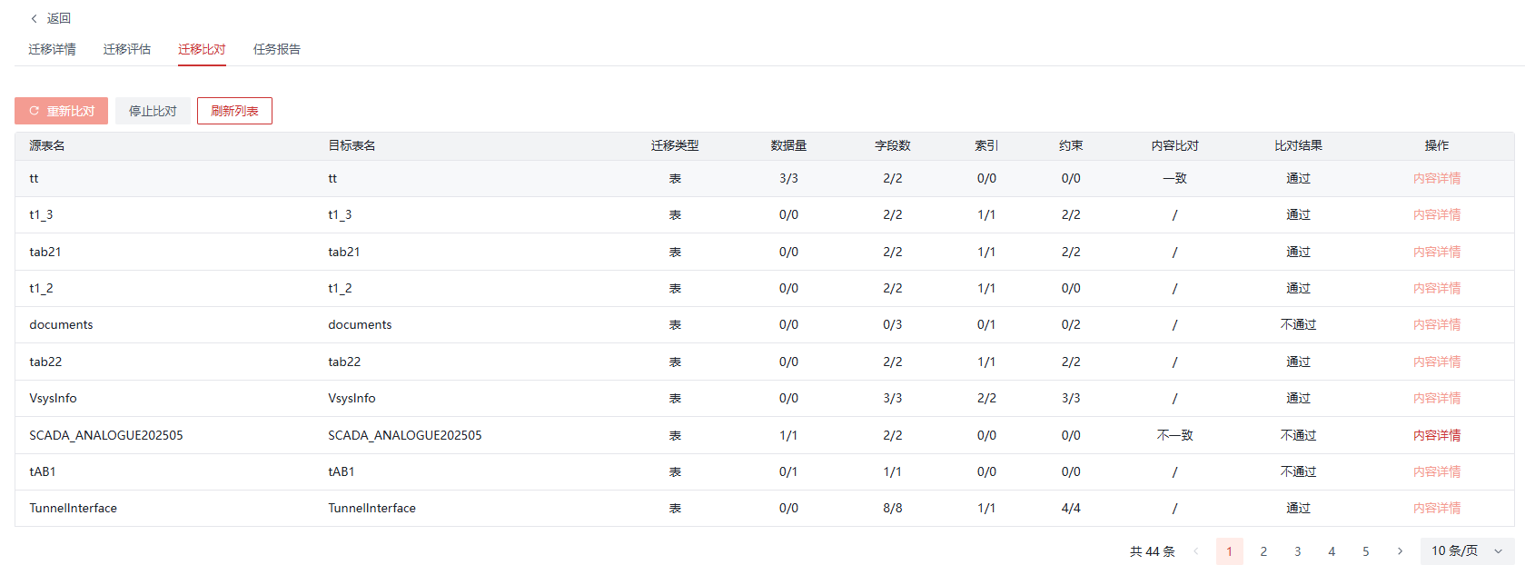Go to next page arrow

(1400, 551)
